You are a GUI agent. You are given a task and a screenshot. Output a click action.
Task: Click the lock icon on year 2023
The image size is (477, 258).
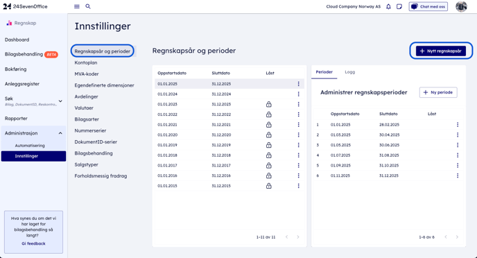pos(268,104)
